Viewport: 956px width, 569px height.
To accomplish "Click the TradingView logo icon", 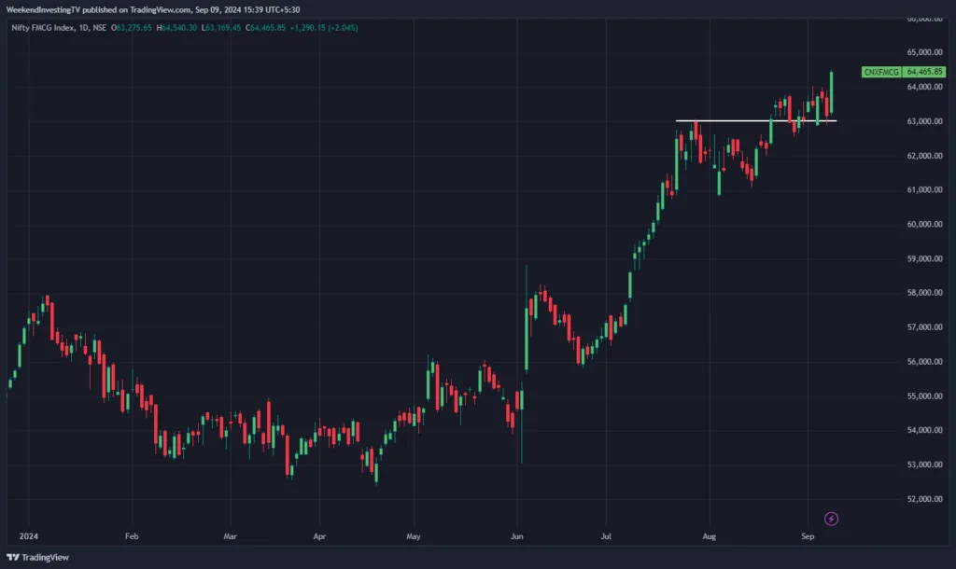I will click(x=14, y=556).
